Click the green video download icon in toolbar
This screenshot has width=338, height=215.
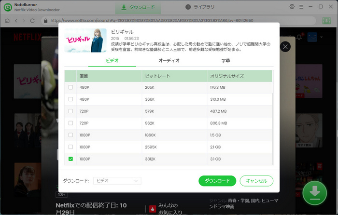326,21
